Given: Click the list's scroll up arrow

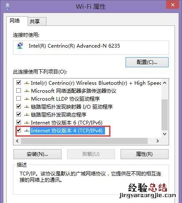Looking at the screenshot, I should click(x=165, y=83).
